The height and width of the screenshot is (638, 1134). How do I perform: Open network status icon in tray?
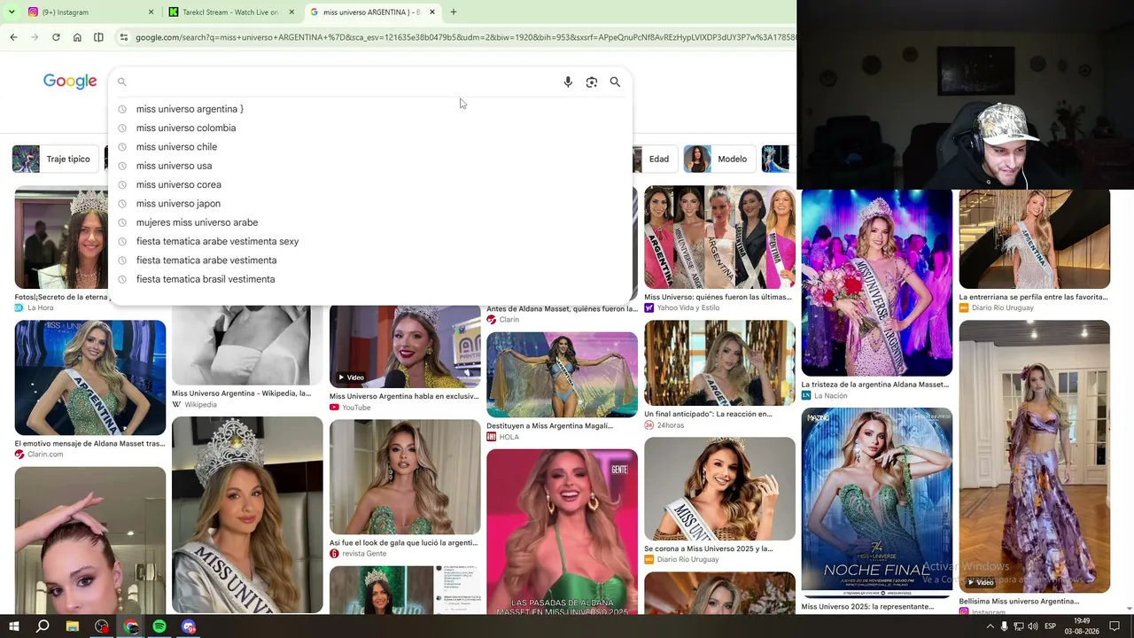point(1019,626)
